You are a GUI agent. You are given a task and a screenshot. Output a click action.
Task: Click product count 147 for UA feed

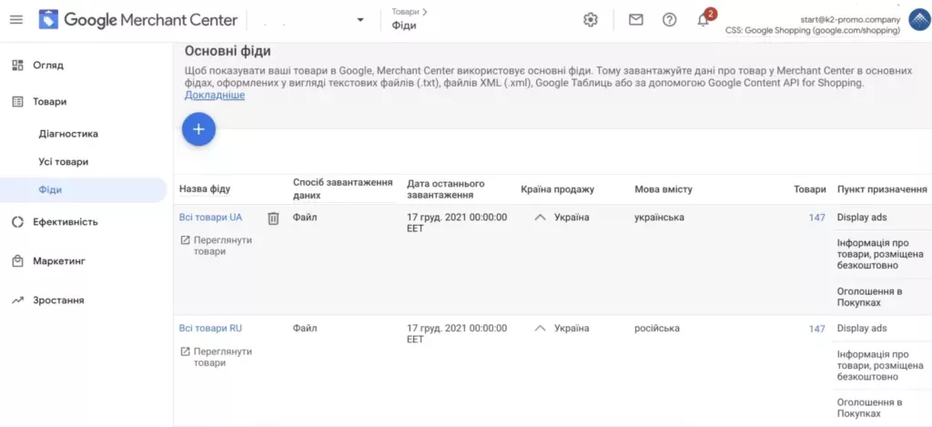click(816, 218)
